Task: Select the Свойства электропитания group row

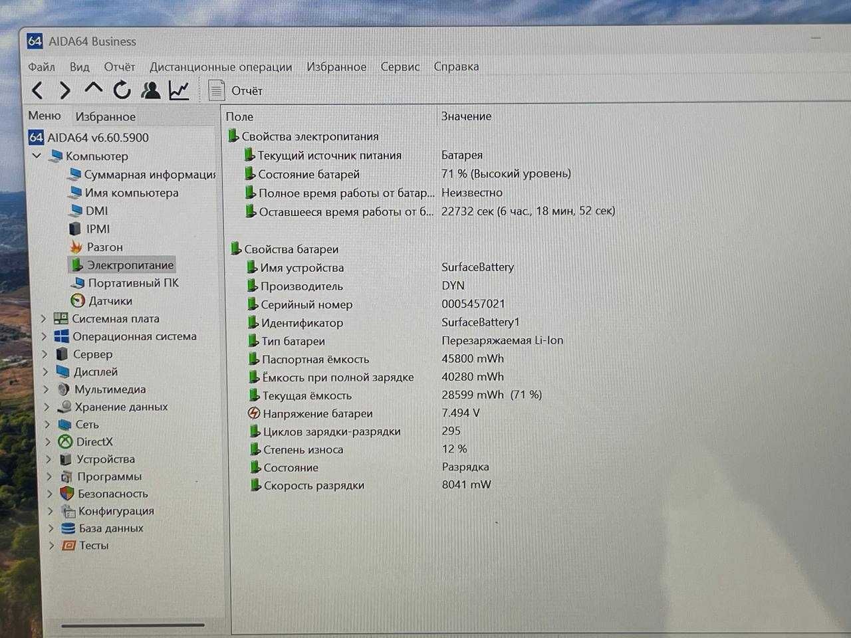Action: (303, 136)
